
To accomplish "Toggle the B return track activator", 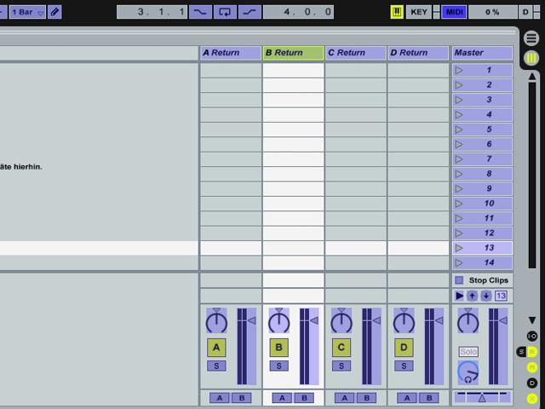I will point(278,347).
